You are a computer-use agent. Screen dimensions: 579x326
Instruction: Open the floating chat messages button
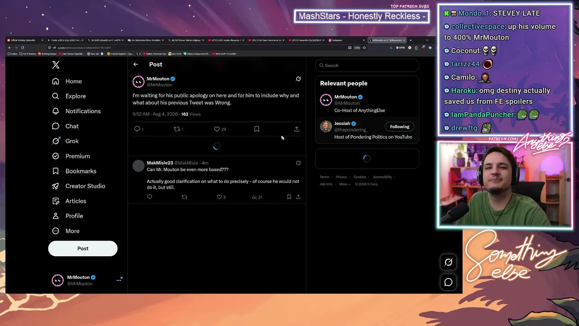pyautogui.click(x=448, y=282)
